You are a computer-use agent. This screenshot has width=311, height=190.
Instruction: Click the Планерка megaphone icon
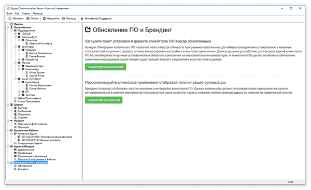pos(15,127)
